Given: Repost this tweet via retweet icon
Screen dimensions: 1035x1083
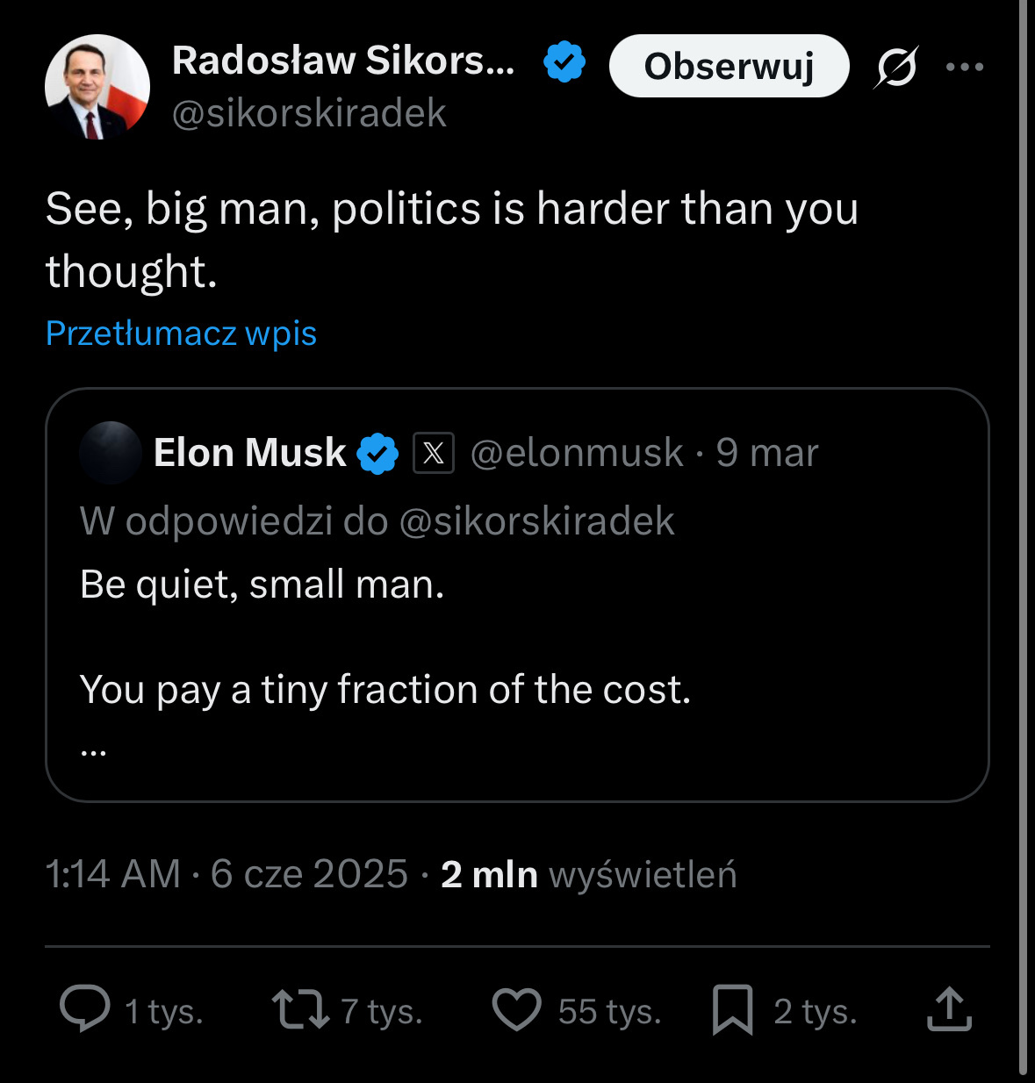Looking at the screenshot, I should [300, 1009].
